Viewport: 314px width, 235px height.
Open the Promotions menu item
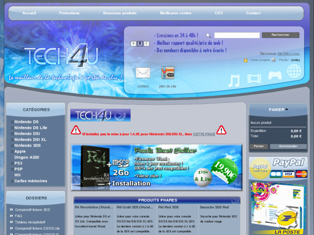[x=69, y=13]
